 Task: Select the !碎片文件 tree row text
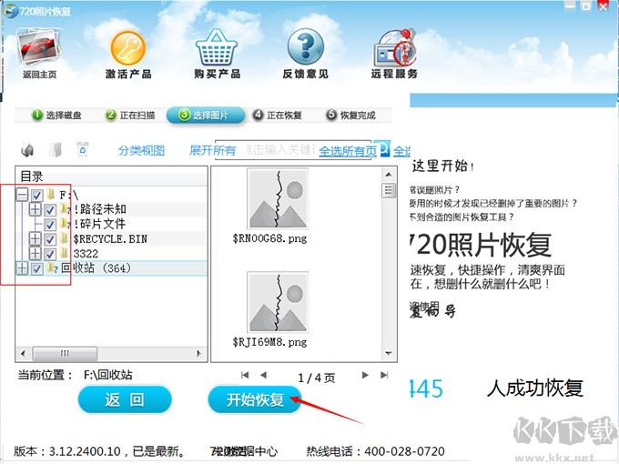[x=99, y=224]
